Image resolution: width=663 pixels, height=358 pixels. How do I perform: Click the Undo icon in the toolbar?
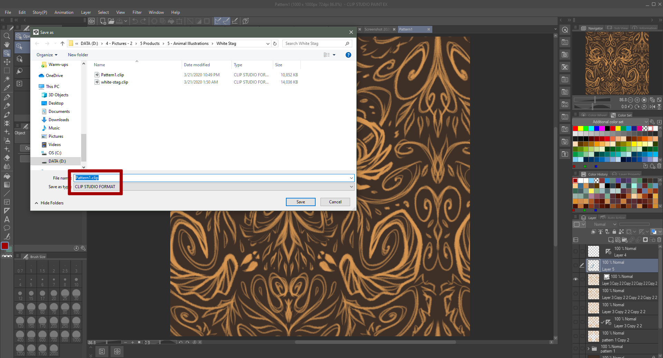point(135,21)
